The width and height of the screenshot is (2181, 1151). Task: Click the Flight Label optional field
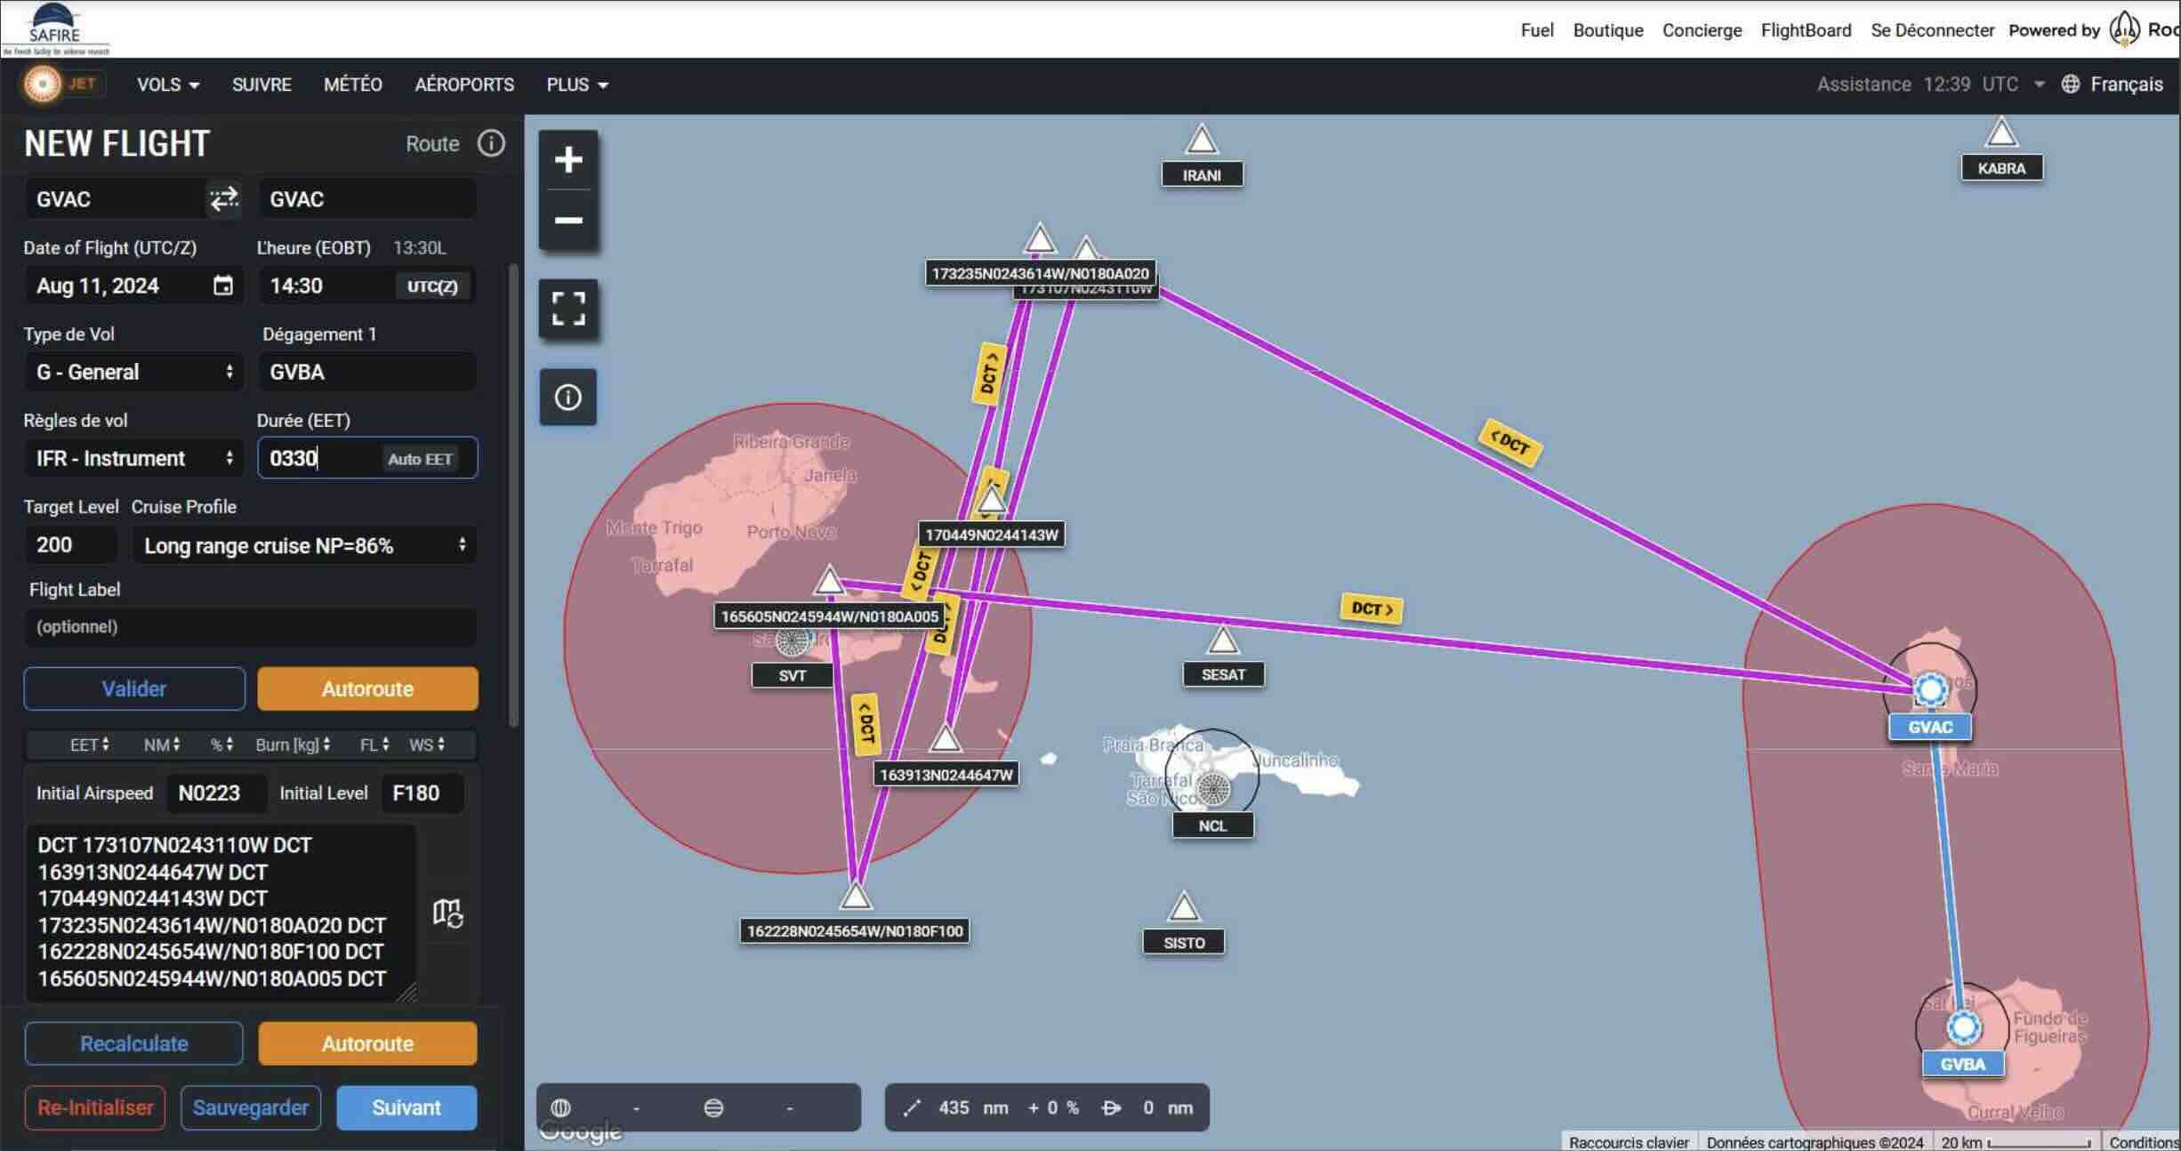click(x=251, y=626)
